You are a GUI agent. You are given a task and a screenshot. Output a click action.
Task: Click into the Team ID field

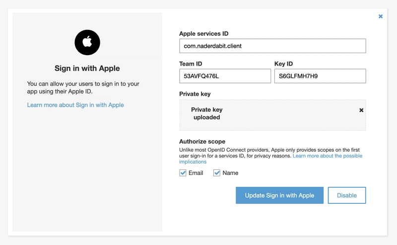225,76
